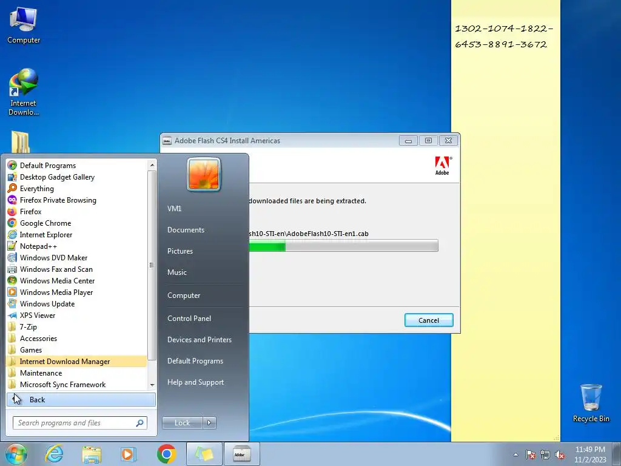Viewport: 621px width, 466px height.
Task: Open Windows Media Player from the taskbar
Action: tap(128, 454)
